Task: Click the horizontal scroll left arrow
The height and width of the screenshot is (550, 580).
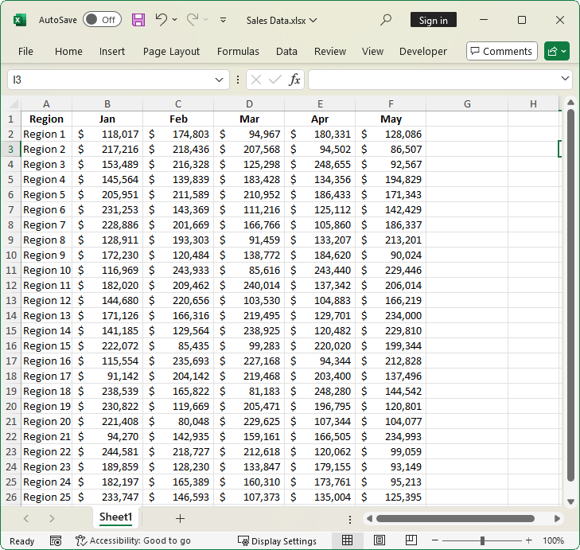Action: coord(369,519)
